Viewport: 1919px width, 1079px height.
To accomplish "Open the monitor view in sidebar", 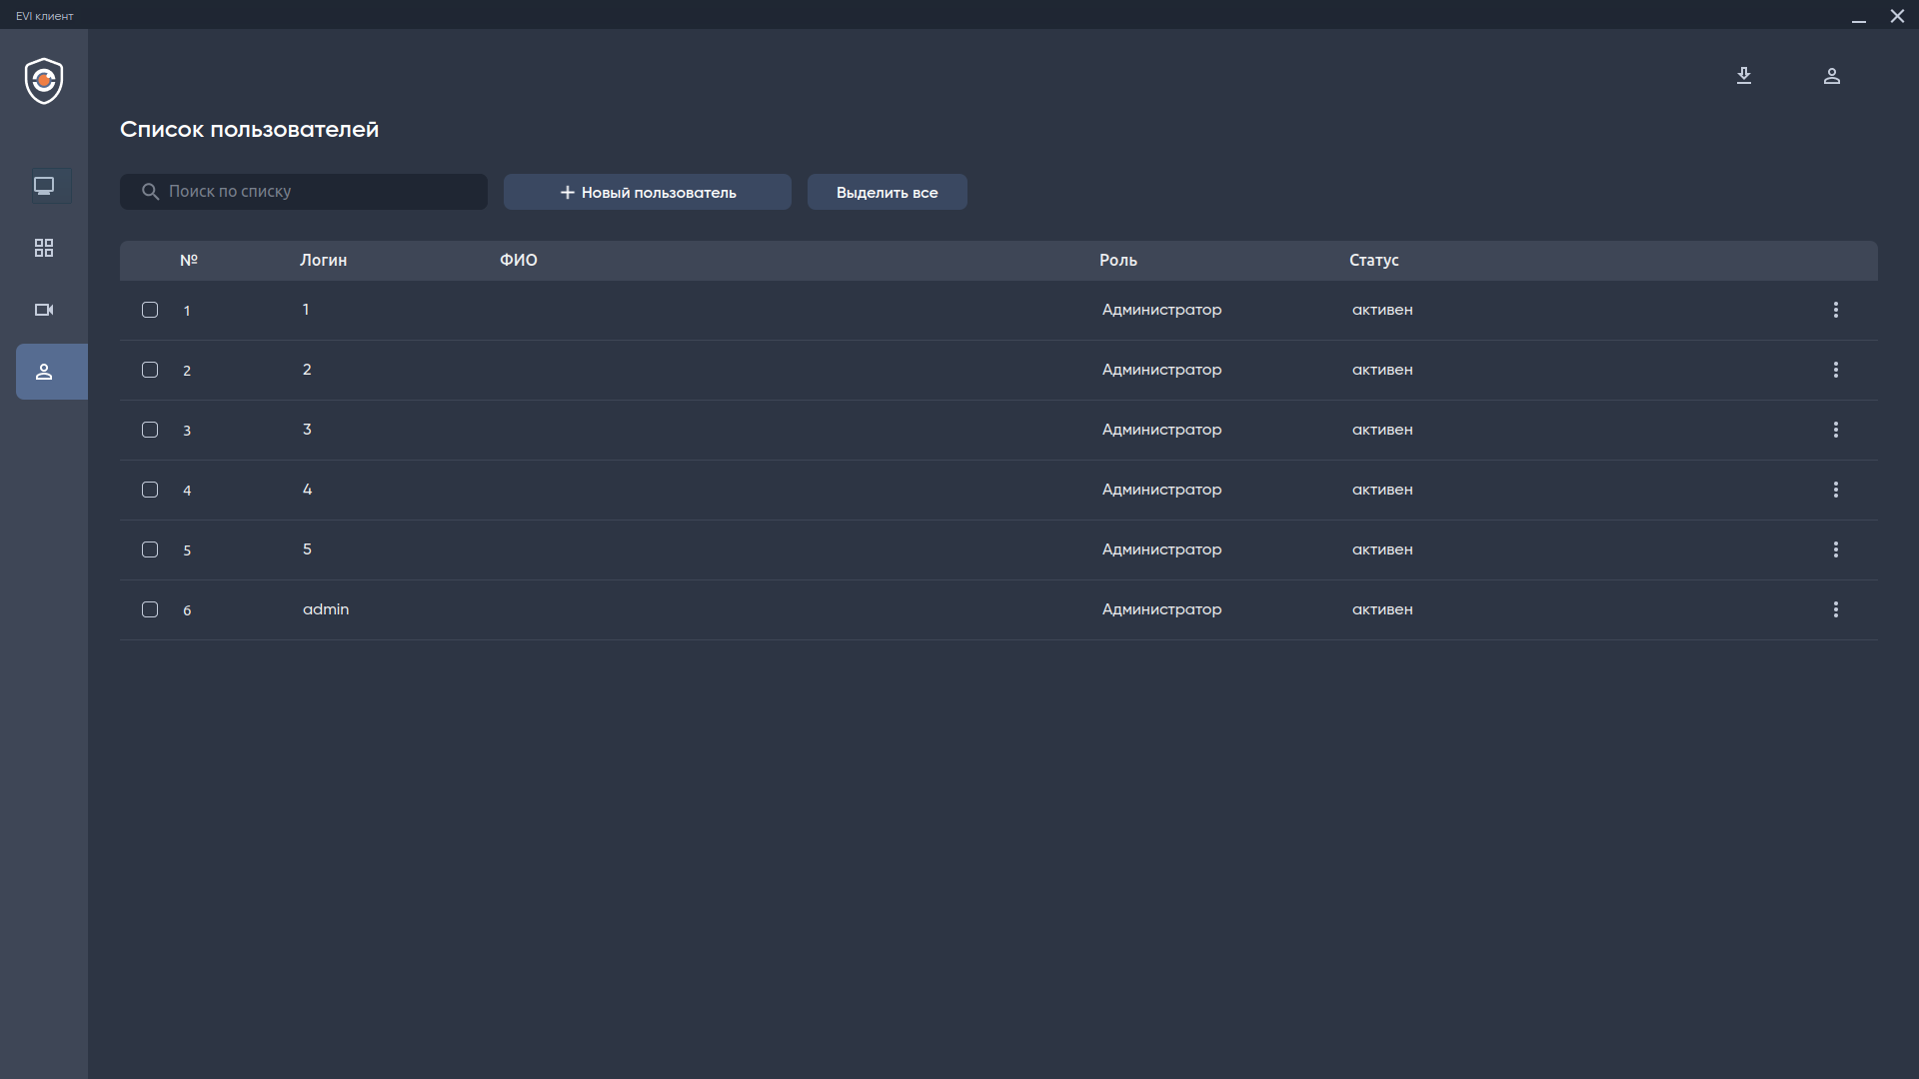I will pos(44,186).
